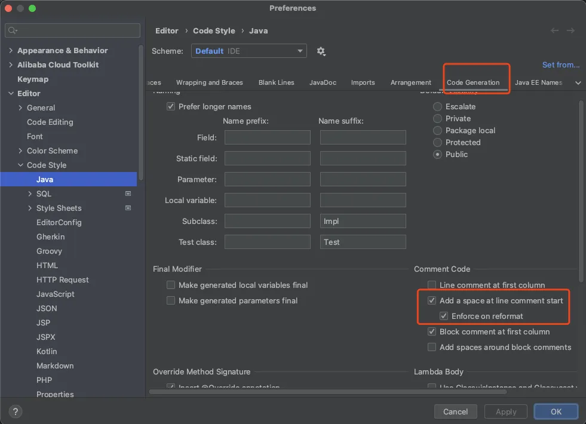Select the Private visibility radio button
Viewport: 586px width, 424px height.
[438, 119]
